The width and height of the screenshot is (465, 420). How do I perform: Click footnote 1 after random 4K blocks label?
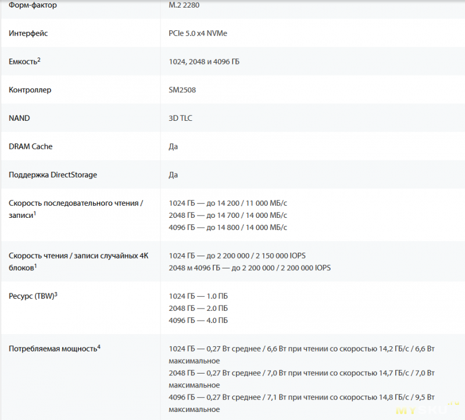click(x=35, y=265)
